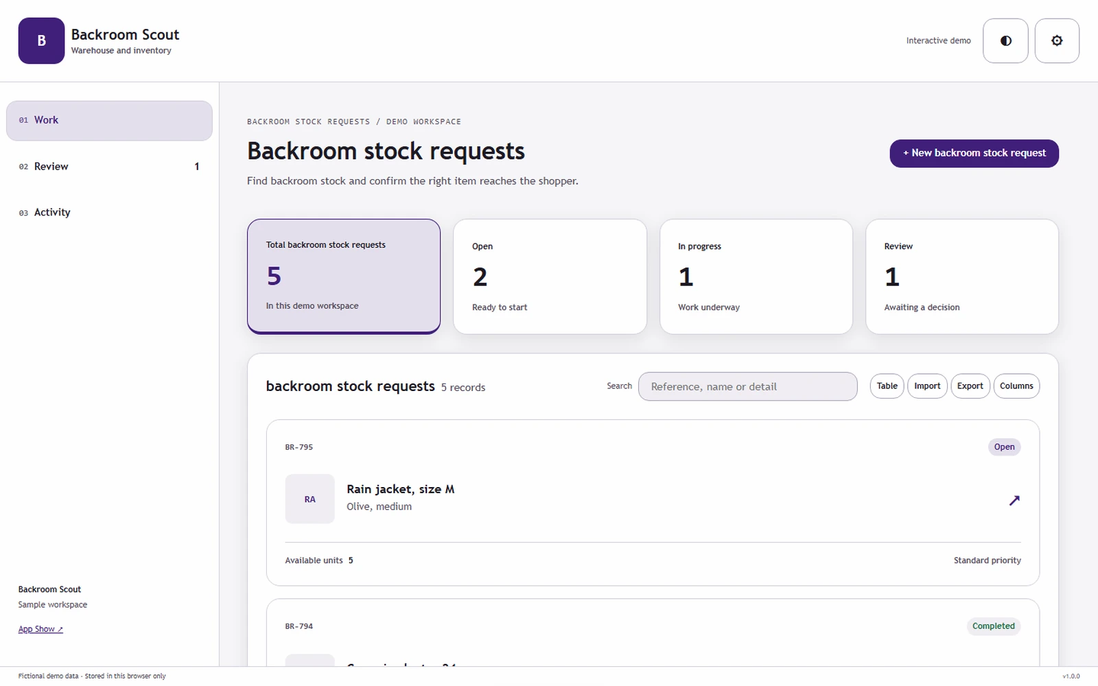Click the Review count badge '1' in sidebar
The width and height of the screenshot is (1098, 686).
tap(197, 167)
